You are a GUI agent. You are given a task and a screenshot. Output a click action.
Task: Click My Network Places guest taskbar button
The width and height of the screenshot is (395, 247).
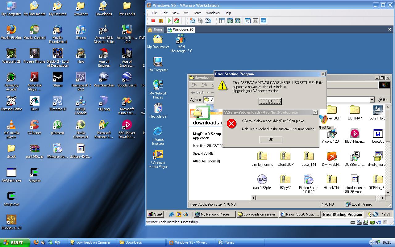pos(215,214)
